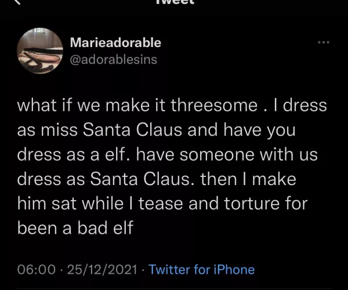Open Marieadorable's profile picture
348x290 pixels.
click(x=40, y=50)
